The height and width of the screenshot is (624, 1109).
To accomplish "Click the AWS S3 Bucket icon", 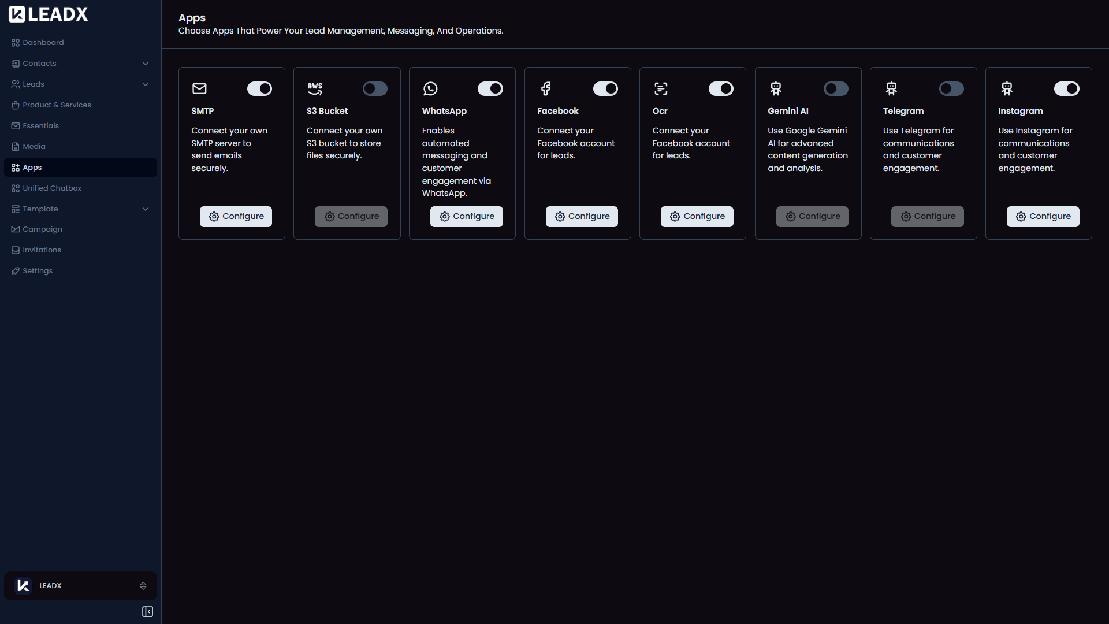I will (315, 88).
